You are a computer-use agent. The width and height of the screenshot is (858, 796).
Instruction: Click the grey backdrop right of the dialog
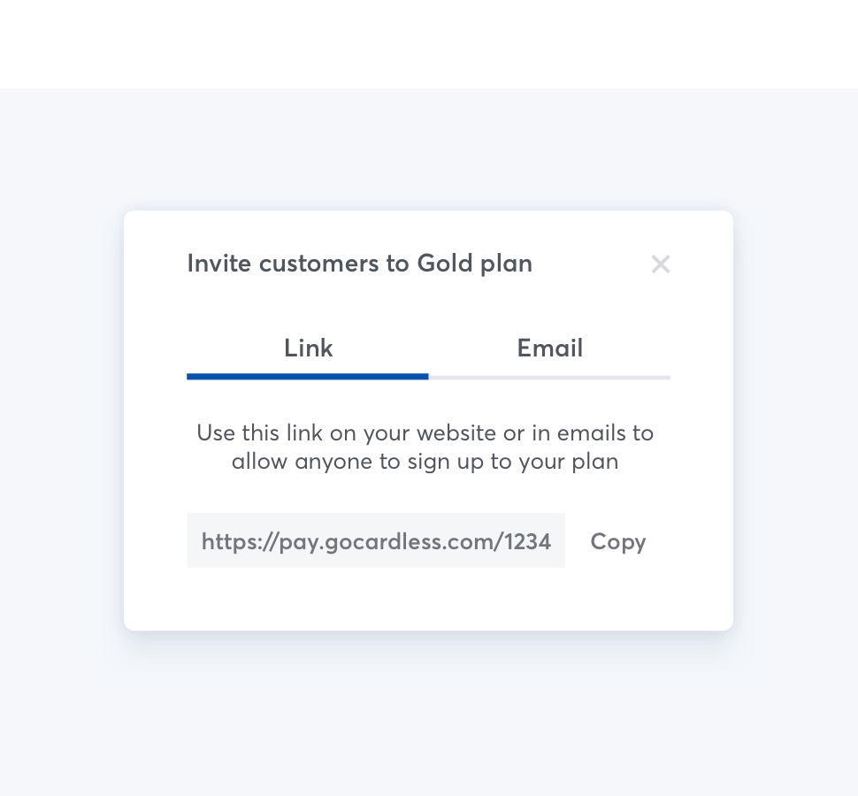pos(795,420)
